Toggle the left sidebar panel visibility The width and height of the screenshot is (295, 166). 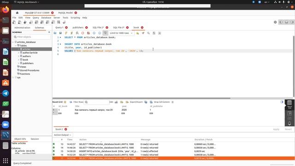click(x=281, y=22)
